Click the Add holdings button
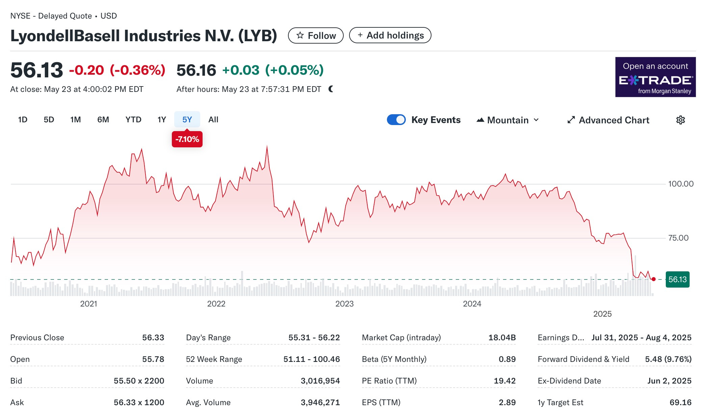Image resolution: width=709 pixels, height=417 pixels. click(x=390, y=35)
